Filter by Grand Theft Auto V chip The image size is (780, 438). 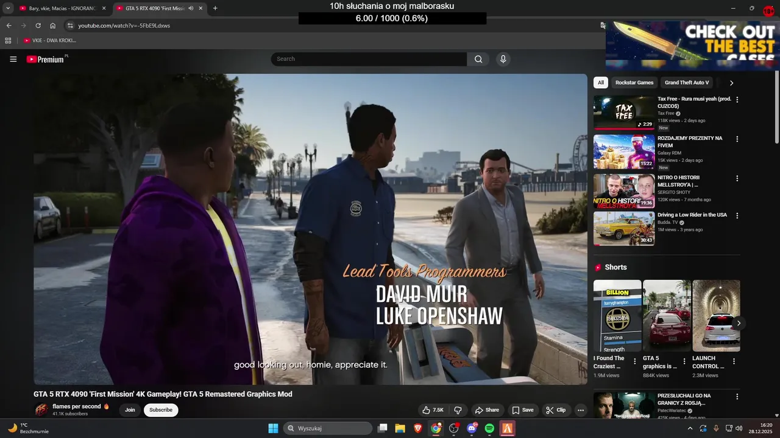point(687,83)
